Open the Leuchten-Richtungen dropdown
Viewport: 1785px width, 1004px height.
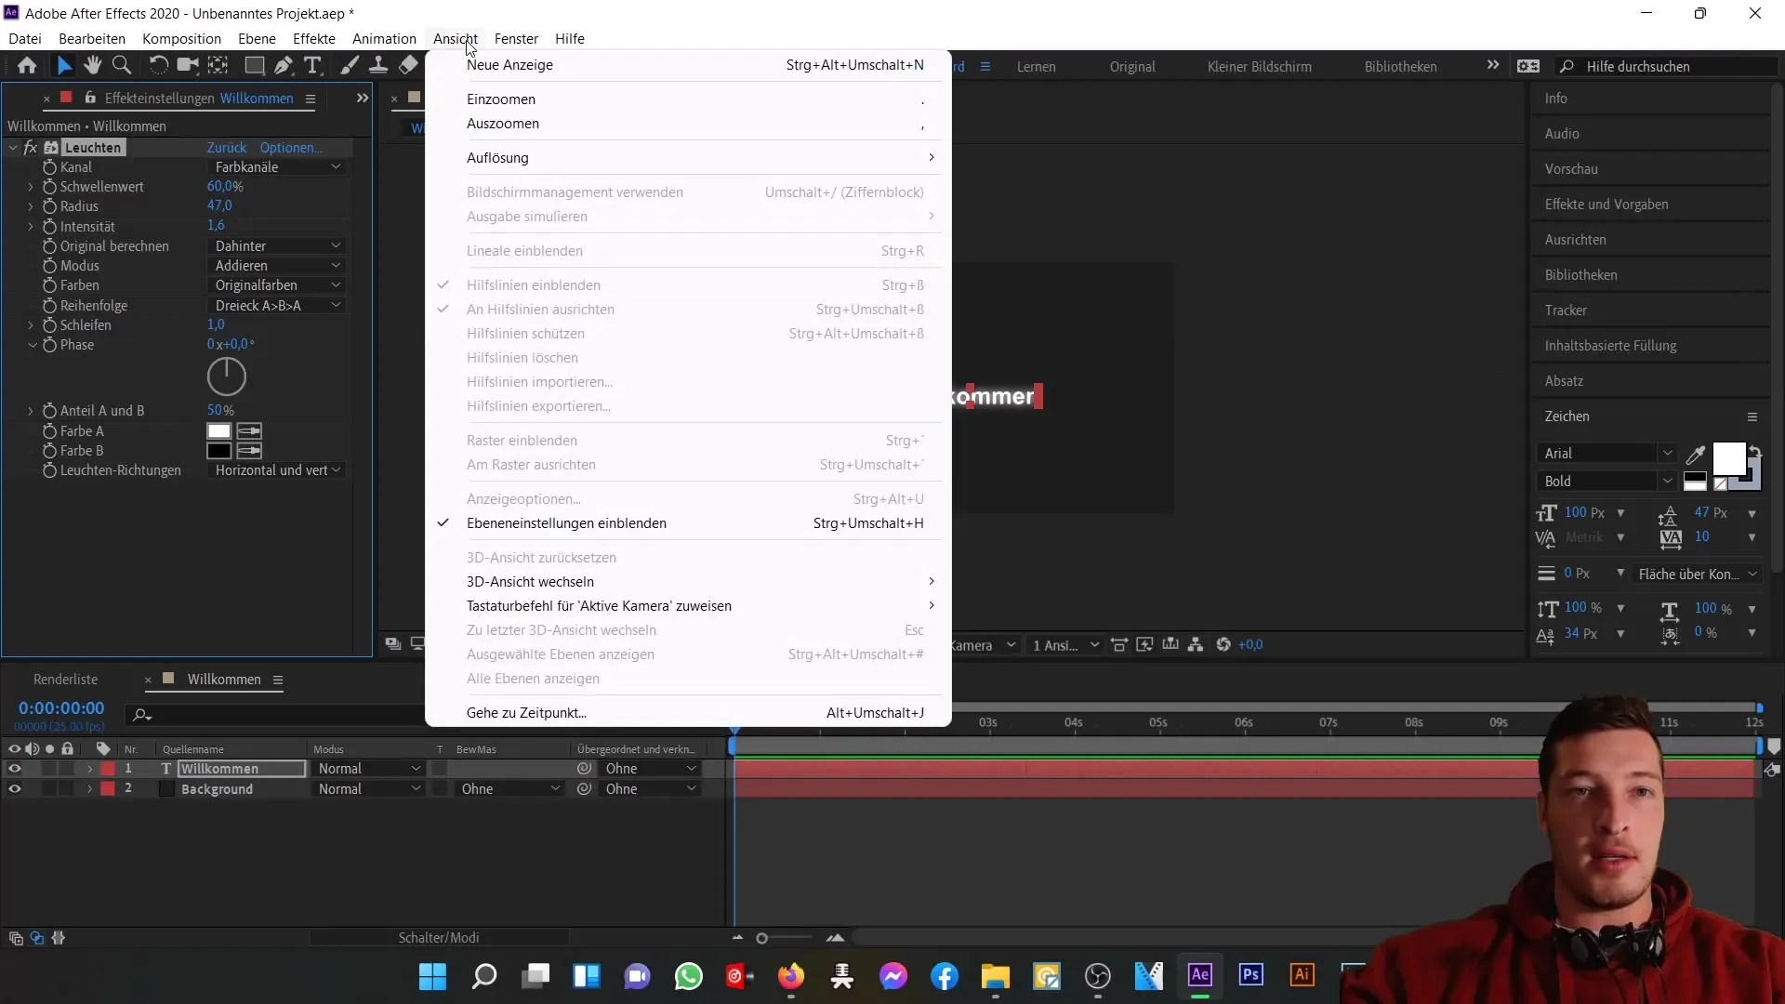click(x=276, y=470)
